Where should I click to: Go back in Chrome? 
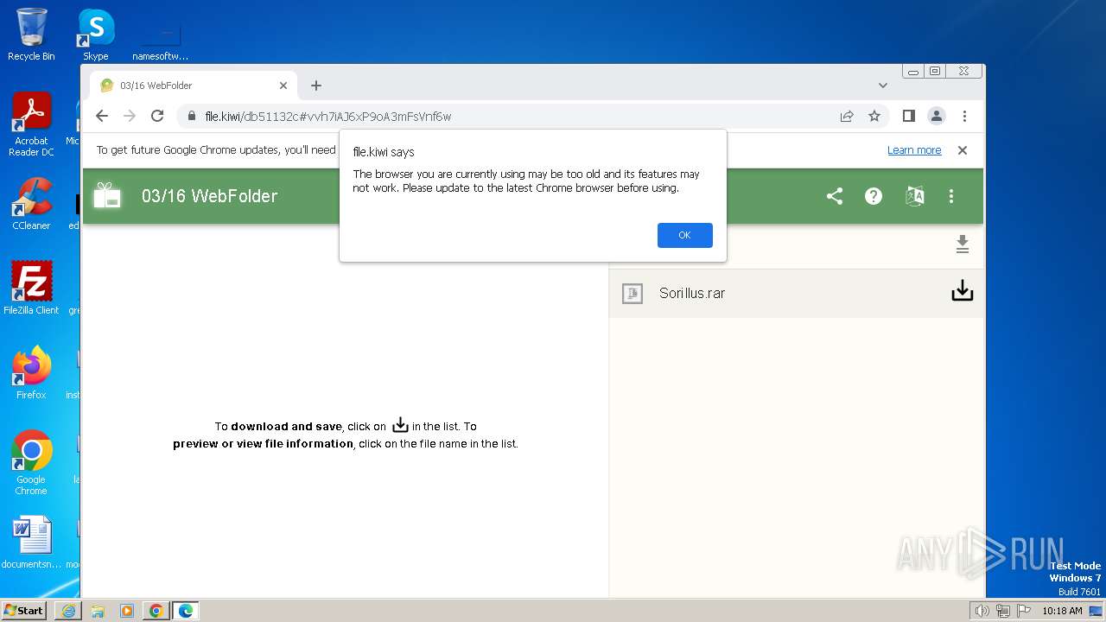pos(102,116)
